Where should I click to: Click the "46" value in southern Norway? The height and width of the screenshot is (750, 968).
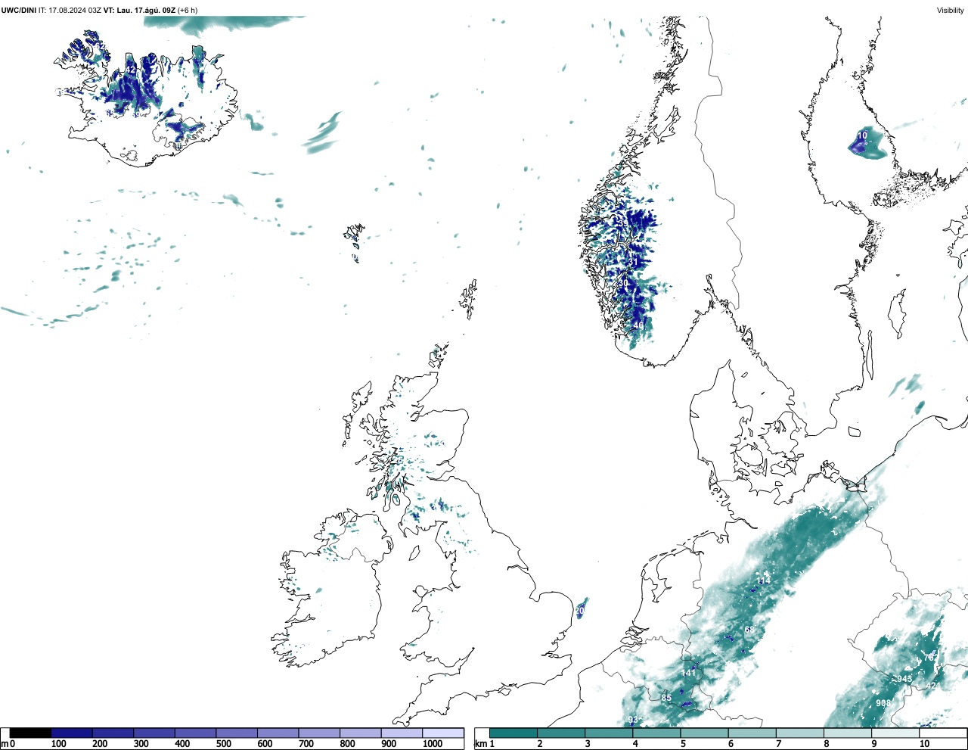click(638, 325)
